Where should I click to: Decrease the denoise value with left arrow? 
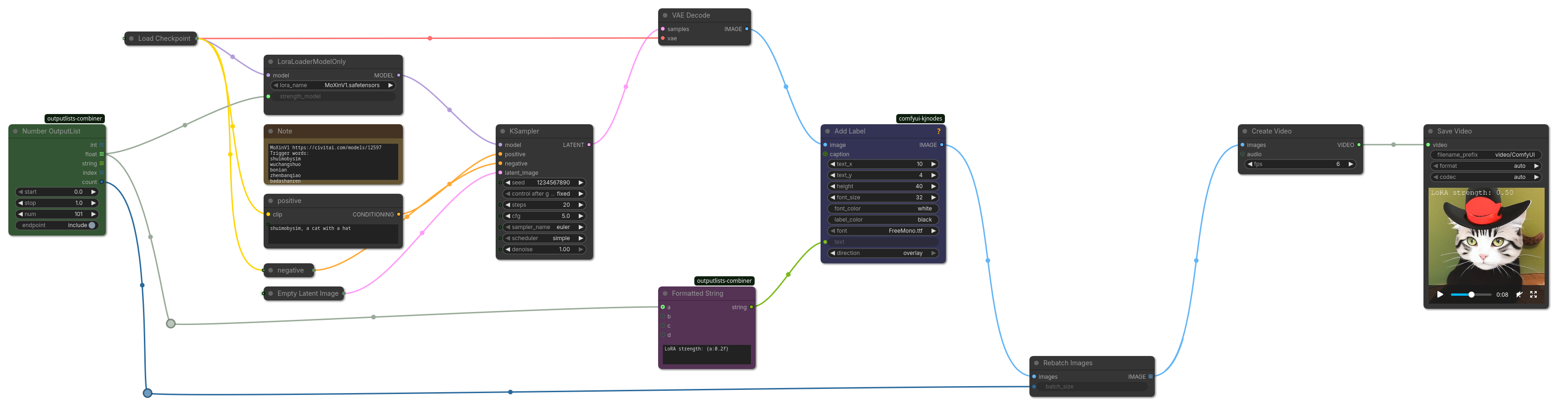(x=508, y=250)
